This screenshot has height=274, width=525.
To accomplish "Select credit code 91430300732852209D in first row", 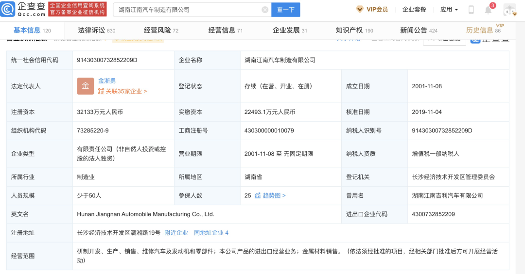I will (x=107, y=60).
